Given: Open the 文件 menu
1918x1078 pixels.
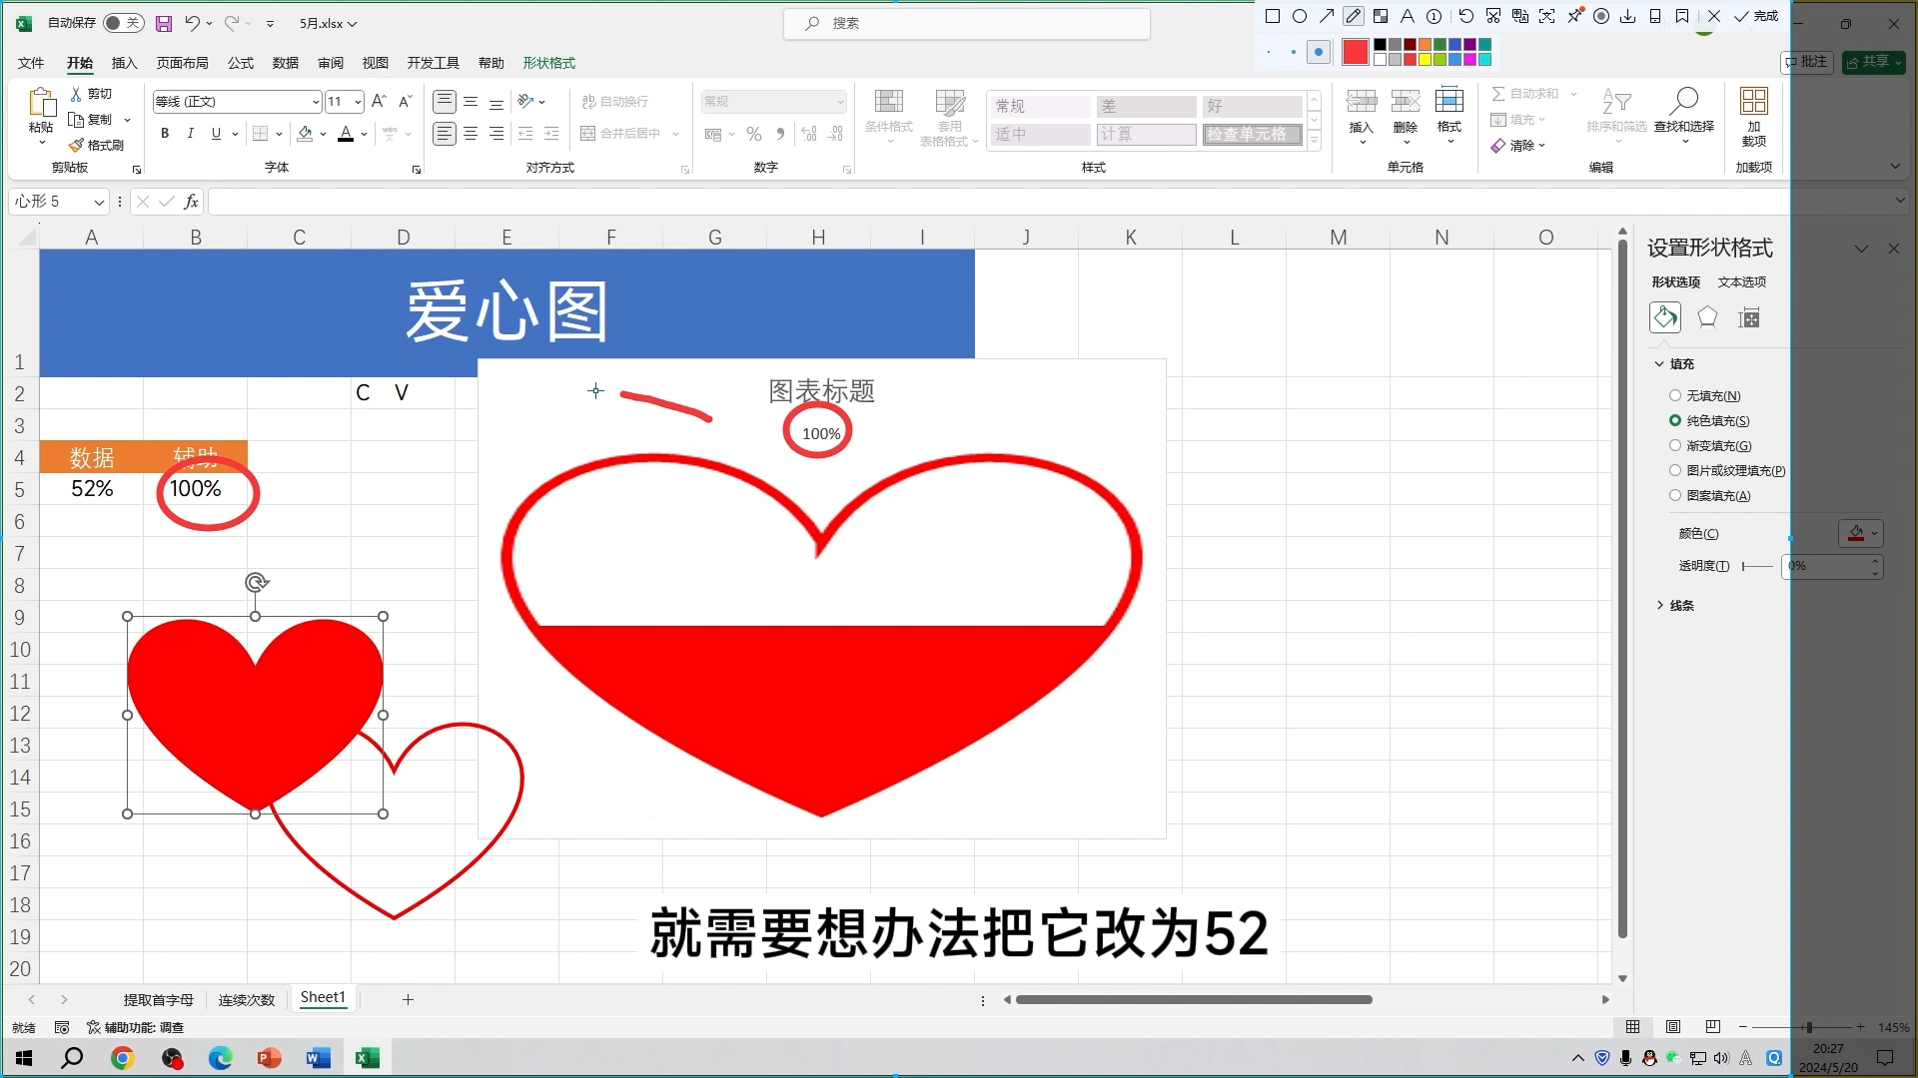Looking at the screenshot, I should click(x=31, y=63).
